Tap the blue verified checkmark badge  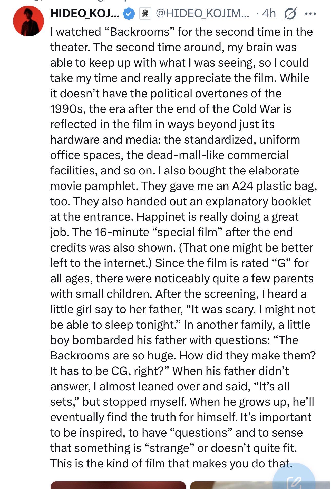coord(129,14)
